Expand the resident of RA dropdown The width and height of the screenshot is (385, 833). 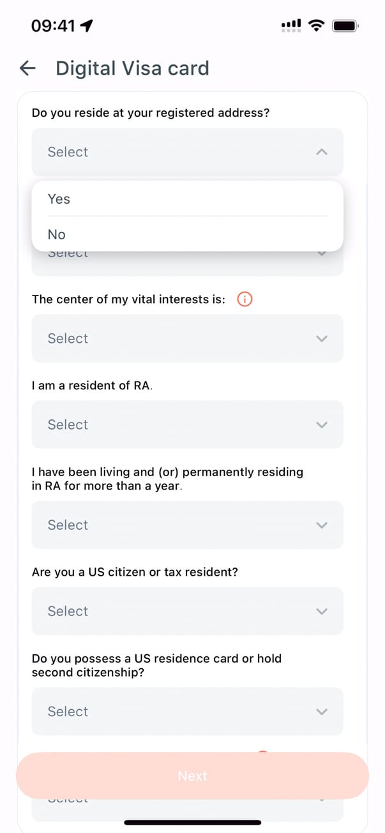[187, 424]
